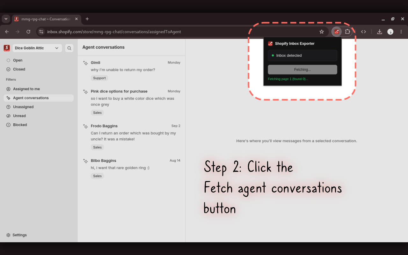Click the Shopify Inbox logo
The width and height of the screenshot is (408, 255).
pyautogui.click(x=7, y=48)
